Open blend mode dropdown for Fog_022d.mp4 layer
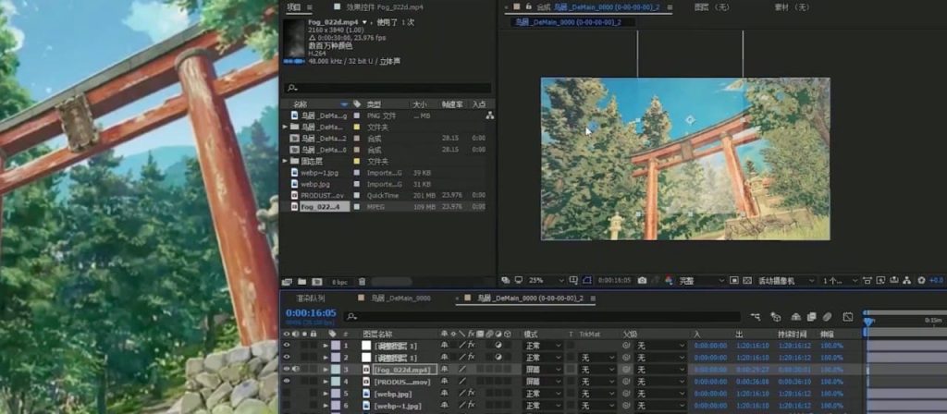 click(x=542, y=370)
